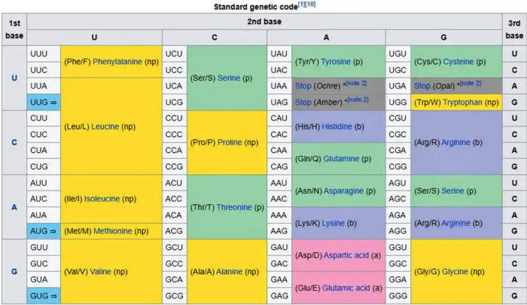527x305 pixels.
Task: Open the Tryptophan link
Action: (x=463, y=102)
